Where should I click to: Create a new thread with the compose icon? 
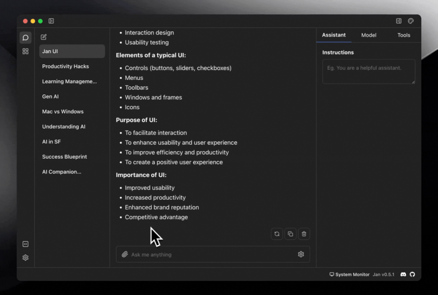pos(44,37)
